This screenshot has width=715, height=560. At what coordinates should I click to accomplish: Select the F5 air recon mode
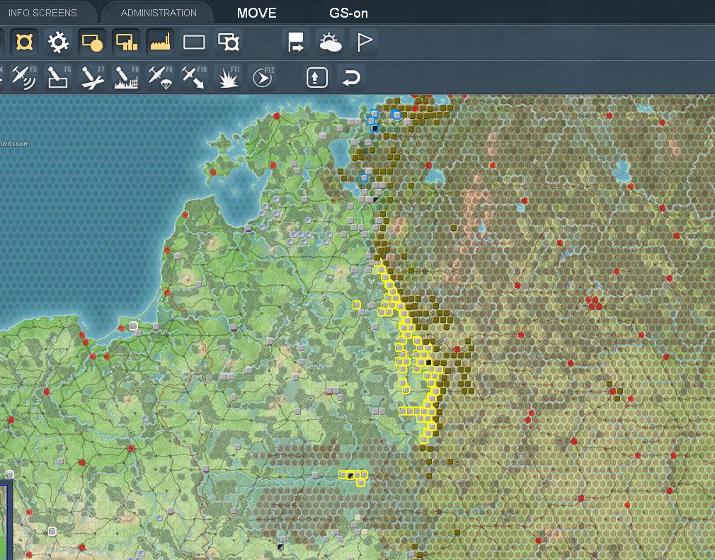coord(24,78)
